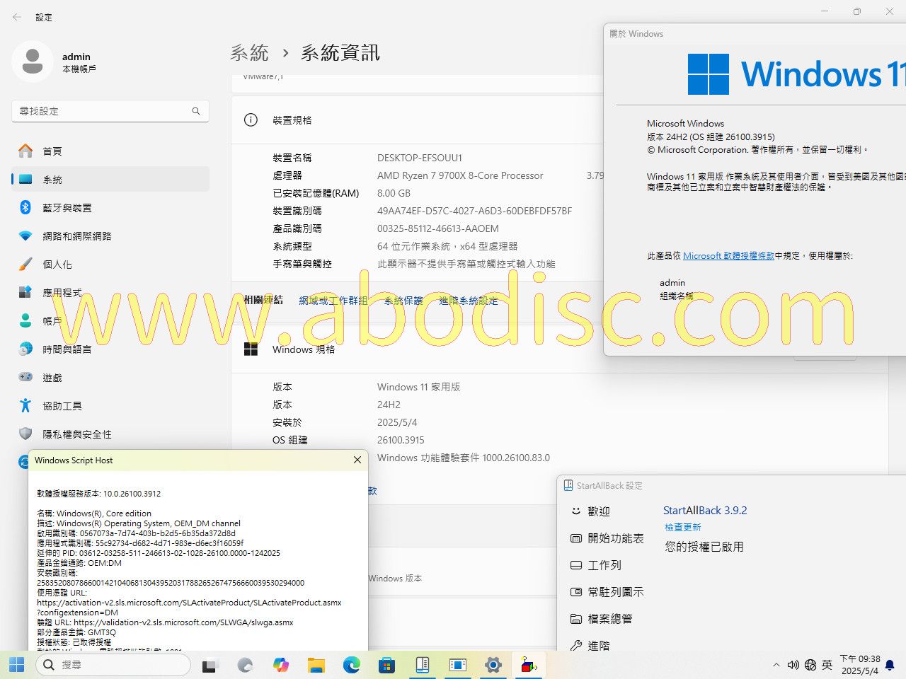
Task: Go to 時間與語言 settings
Action: pos(110,349)
